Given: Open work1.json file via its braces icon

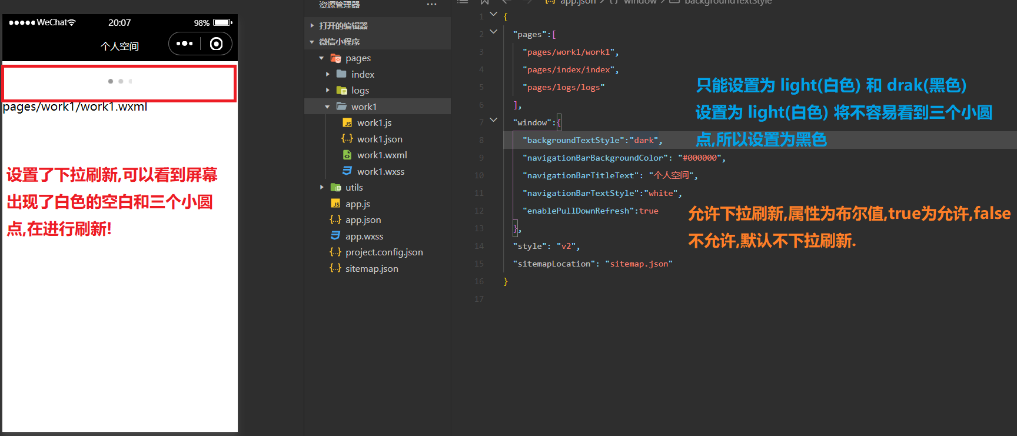Looking at the screenshot, I should tap(347, 139).
